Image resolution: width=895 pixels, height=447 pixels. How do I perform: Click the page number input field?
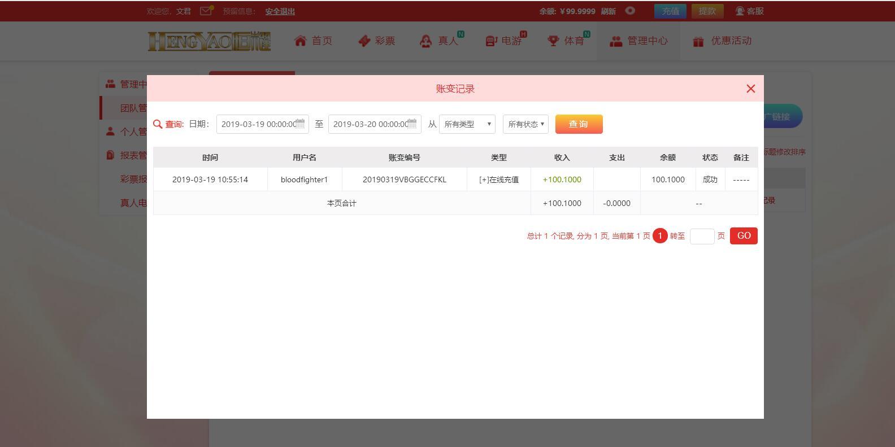[x=702, y=236]
